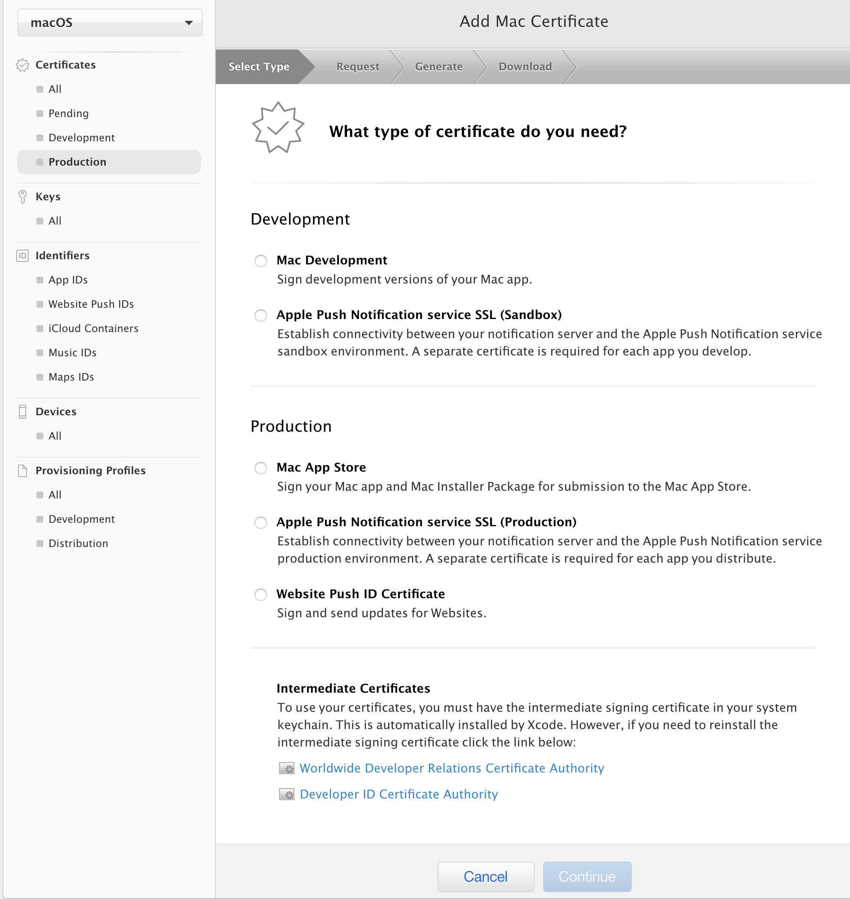Click the Provisioning Profiles document icon

coord(23,471)
